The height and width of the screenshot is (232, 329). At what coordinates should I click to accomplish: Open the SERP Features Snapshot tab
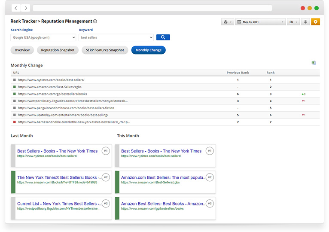point(105,50)
